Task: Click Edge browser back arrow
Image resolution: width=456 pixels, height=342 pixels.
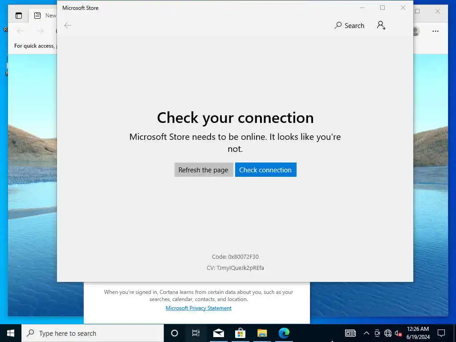Action: point(20,31)
